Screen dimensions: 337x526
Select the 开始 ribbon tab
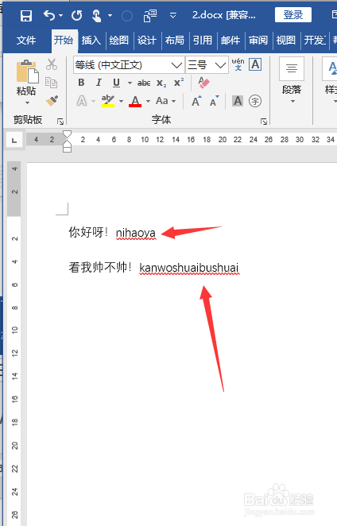pos(64,41)
